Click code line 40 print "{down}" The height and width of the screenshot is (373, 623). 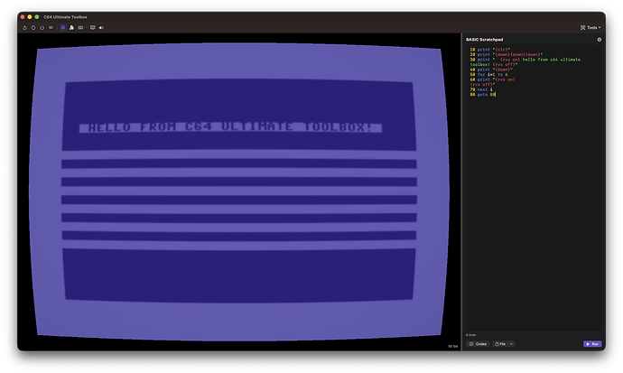tap(491, 70)
